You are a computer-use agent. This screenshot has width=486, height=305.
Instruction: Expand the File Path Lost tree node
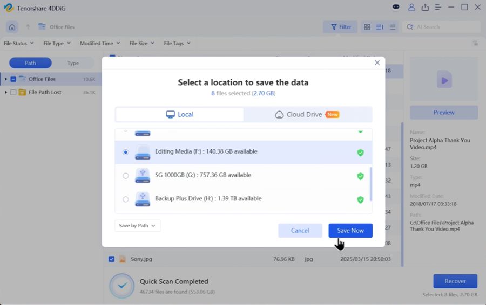(5, 92)
